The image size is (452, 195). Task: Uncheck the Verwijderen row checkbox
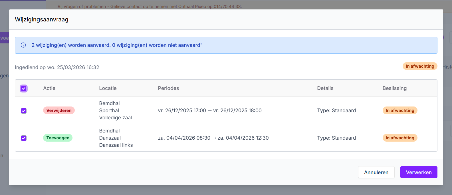pyautogui.click(x=24, y=111)
